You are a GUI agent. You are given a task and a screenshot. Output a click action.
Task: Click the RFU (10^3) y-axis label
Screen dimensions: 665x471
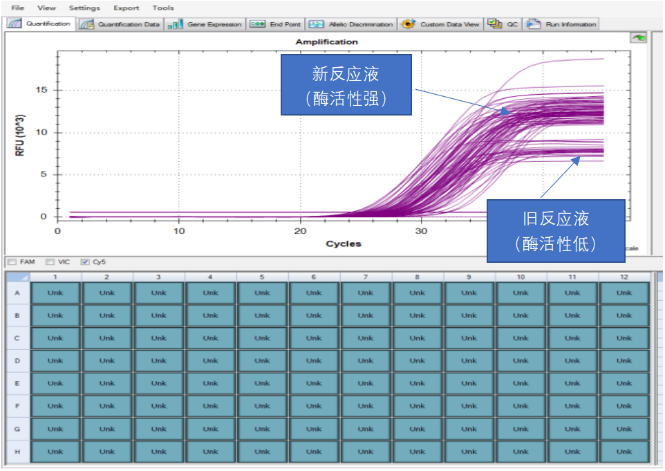(x=20, y=136)
